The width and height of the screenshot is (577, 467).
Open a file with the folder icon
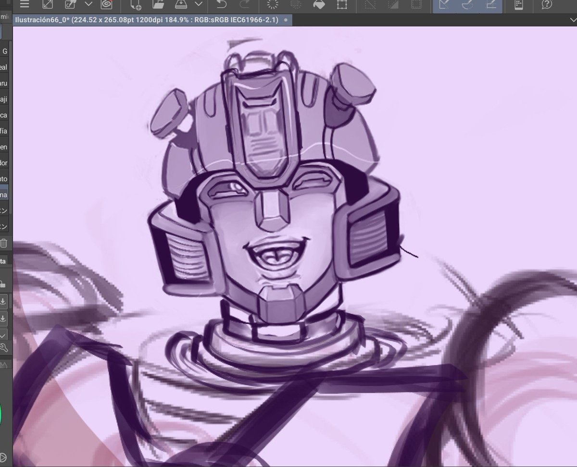[158, 5]
